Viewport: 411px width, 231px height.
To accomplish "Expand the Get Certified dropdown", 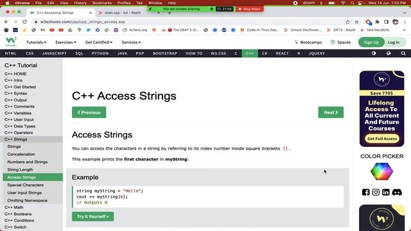I will [98, 42].
